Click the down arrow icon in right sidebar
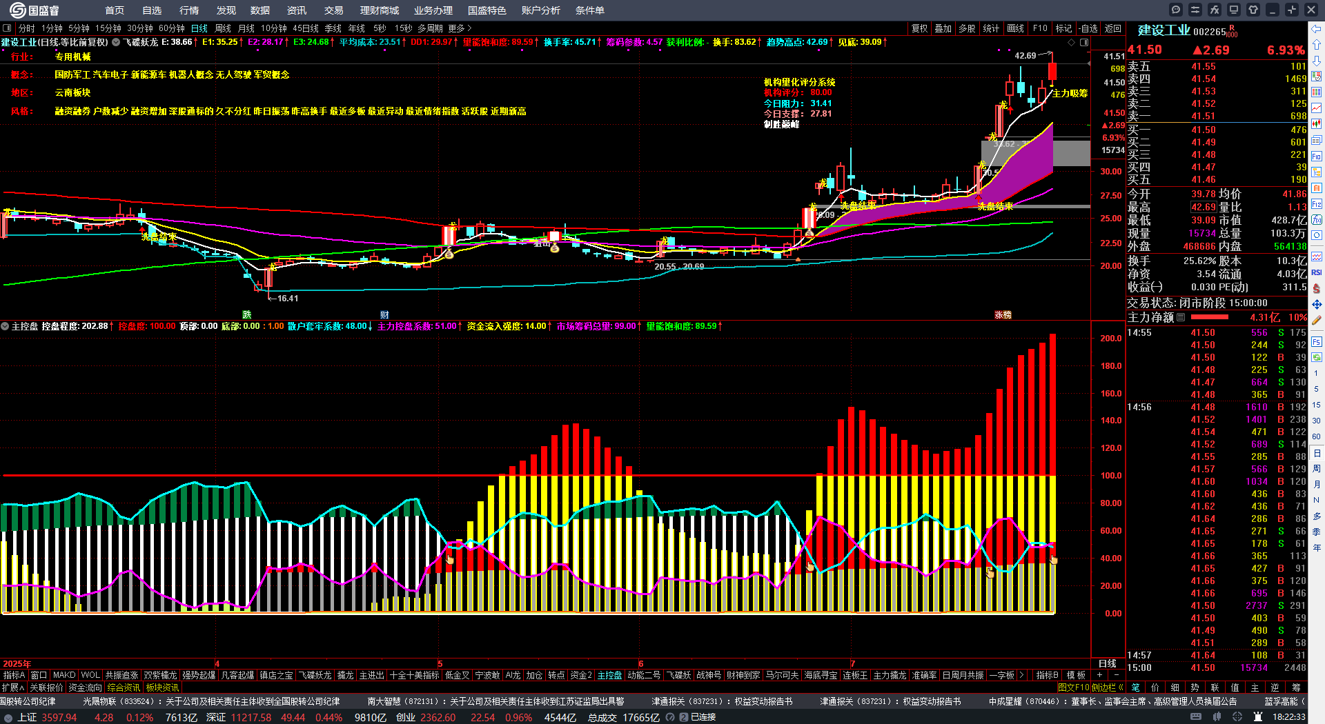1325x724 pixels. pos(1317,61)
